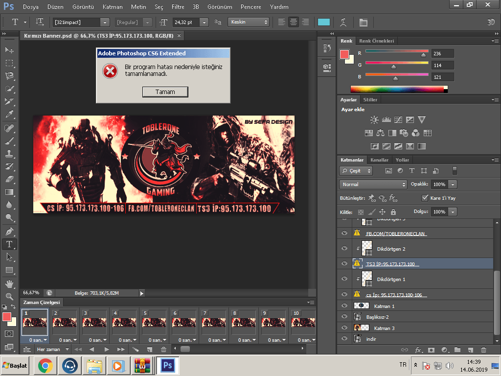Select the Quick Selection tool
Image resolution: width=501 pixels, height=376 pixels.
9,89
